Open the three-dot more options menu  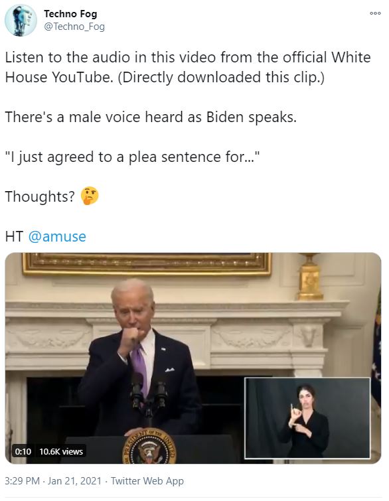pos(375,13)
